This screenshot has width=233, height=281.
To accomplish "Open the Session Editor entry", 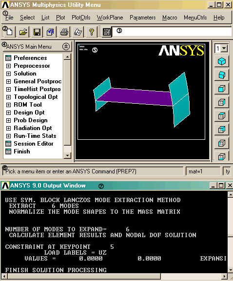I will pyautogui.click(x=33, y=144).
